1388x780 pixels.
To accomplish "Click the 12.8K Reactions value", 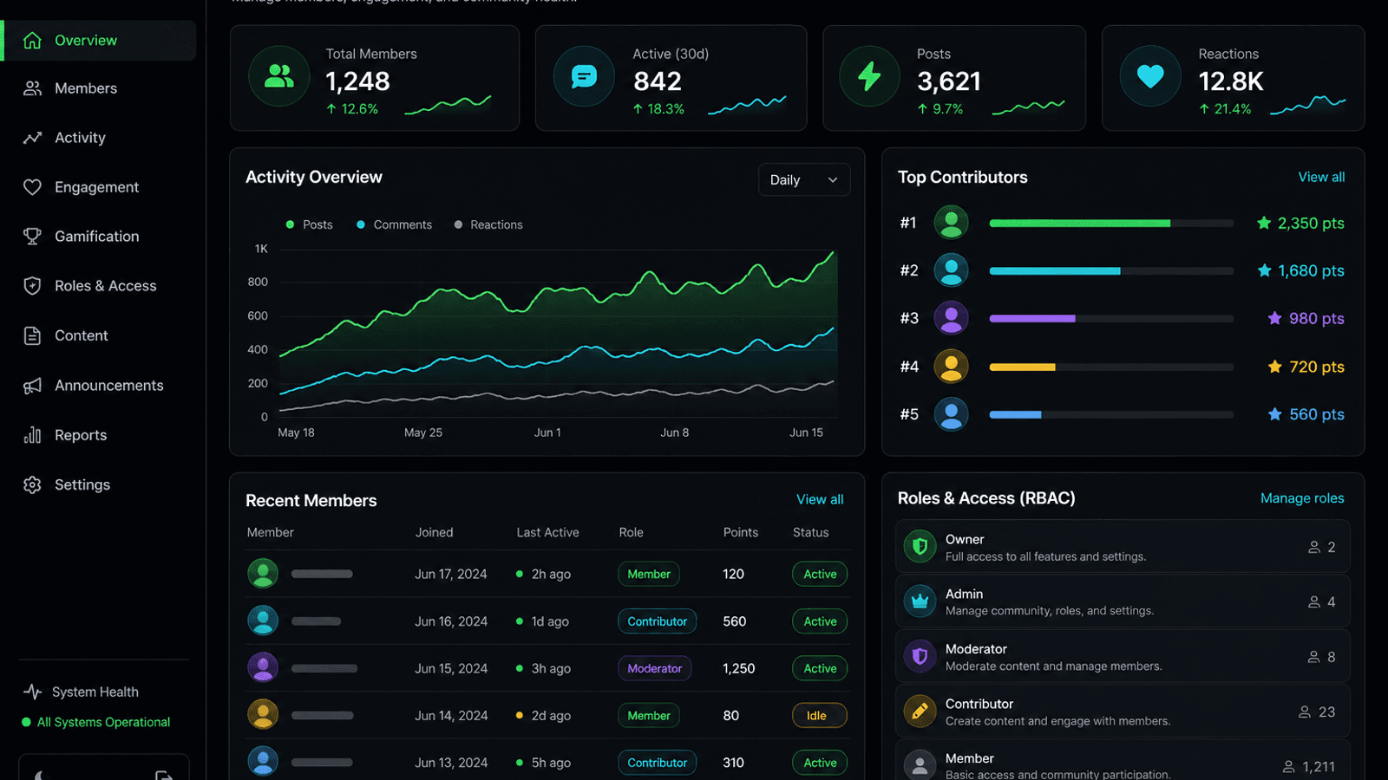I will (x=1231, y=81).
